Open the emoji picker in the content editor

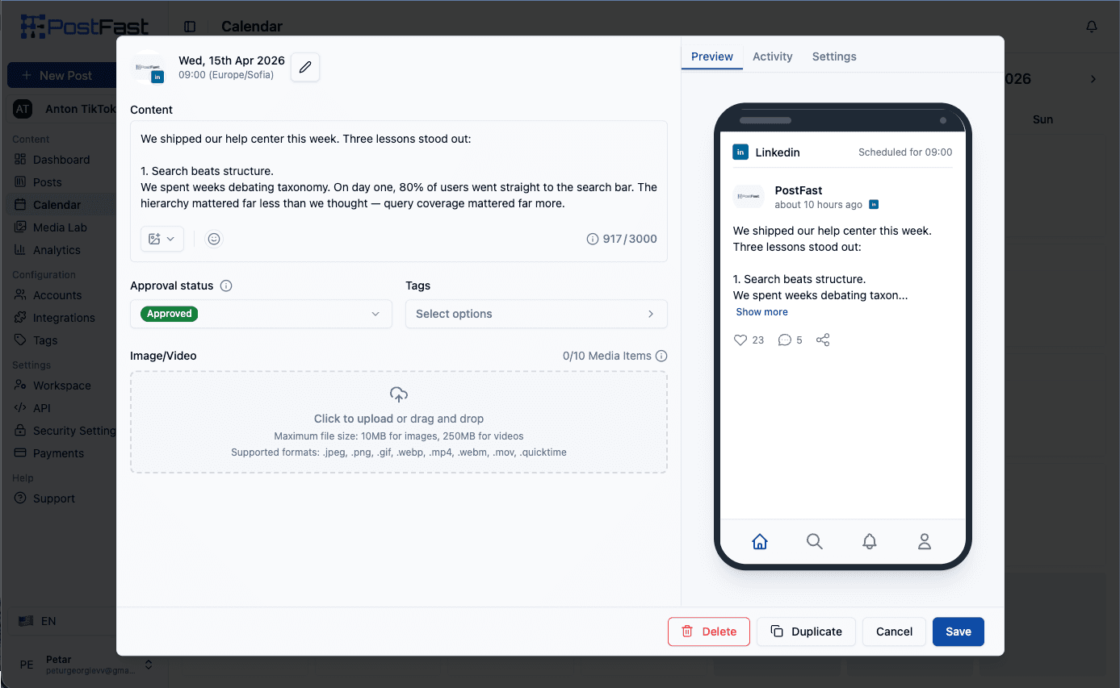(x=213, y=239)
